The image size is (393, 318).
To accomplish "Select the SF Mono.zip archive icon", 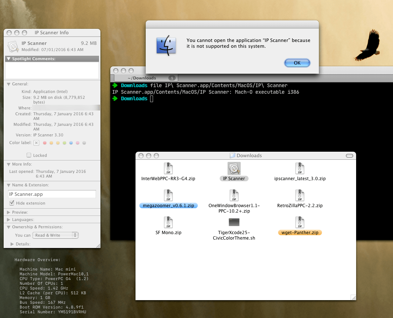I will tap(168, 222).
